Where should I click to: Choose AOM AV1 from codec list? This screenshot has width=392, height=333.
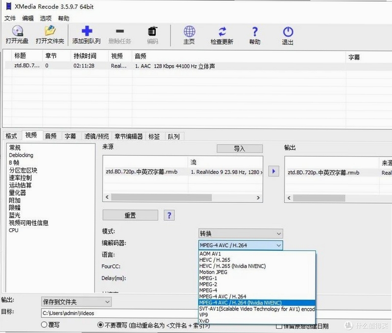[257, 254]
